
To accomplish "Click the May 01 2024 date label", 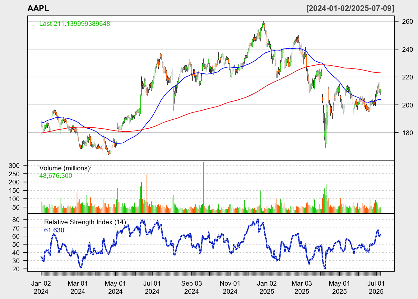I will [x=115, y=287].
